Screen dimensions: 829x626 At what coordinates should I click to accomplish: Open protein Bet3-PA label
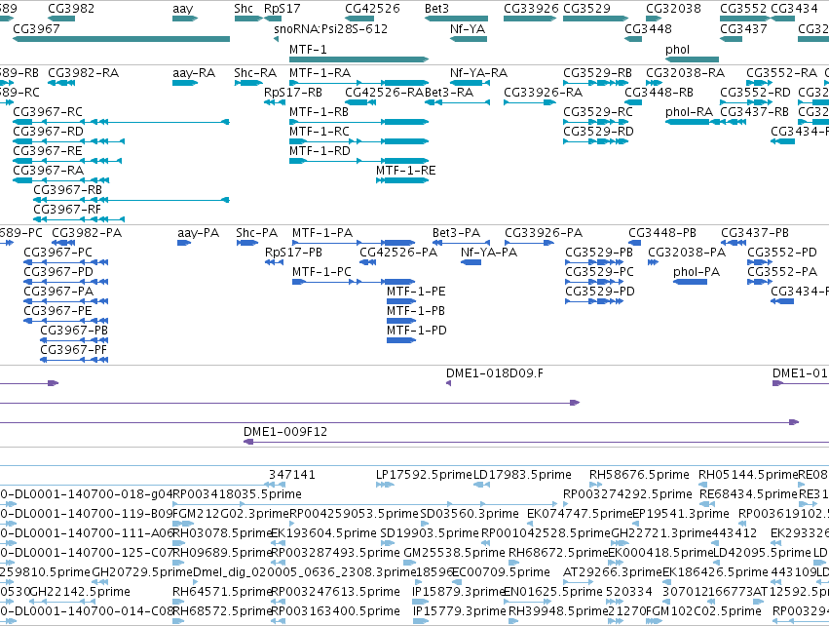click(x=456, y=233)
